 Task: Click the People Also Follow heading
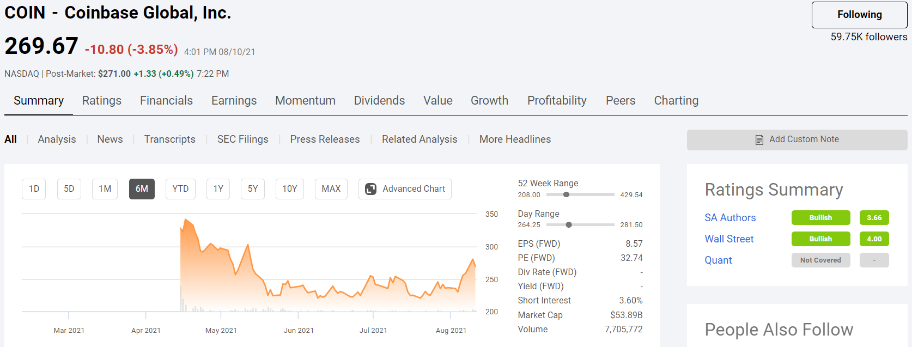pos(779,330)
